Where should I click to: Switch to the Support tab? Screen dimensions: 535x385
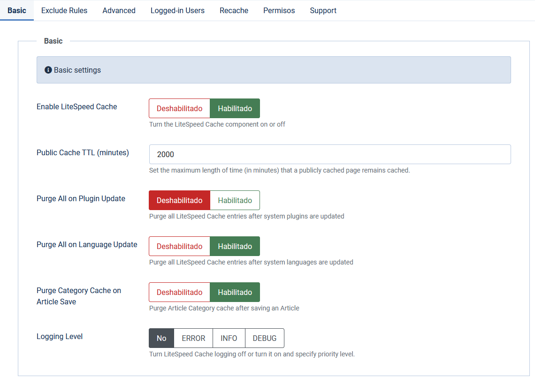point(323,11)
